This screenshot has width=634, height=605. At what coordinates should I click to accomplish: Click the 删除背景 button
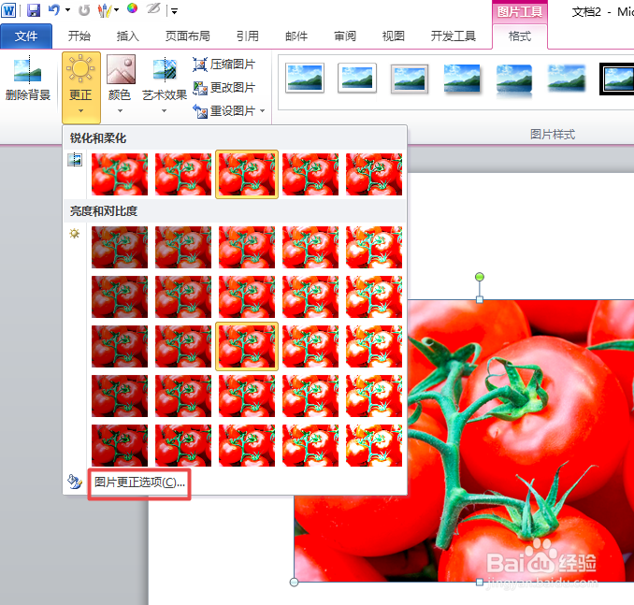pos(27,79)
